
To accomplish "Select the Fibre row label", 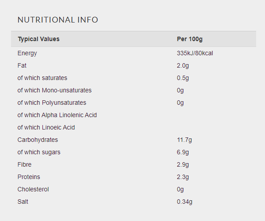I will 24,164.
